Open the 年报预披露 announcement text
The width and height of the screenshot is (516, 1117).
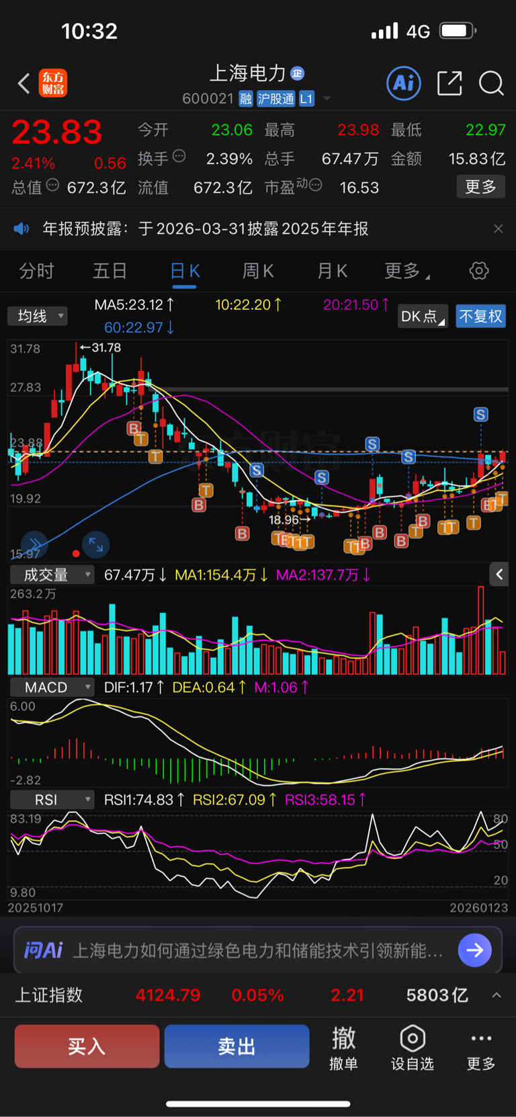tap(205, 229)
